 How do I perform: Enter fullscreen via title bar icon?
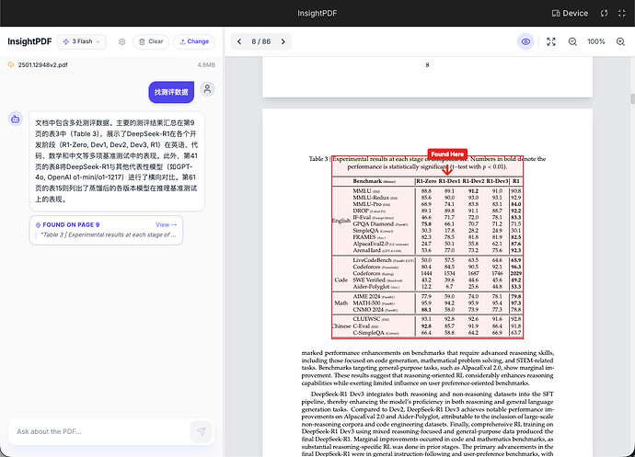click(621, 14)
